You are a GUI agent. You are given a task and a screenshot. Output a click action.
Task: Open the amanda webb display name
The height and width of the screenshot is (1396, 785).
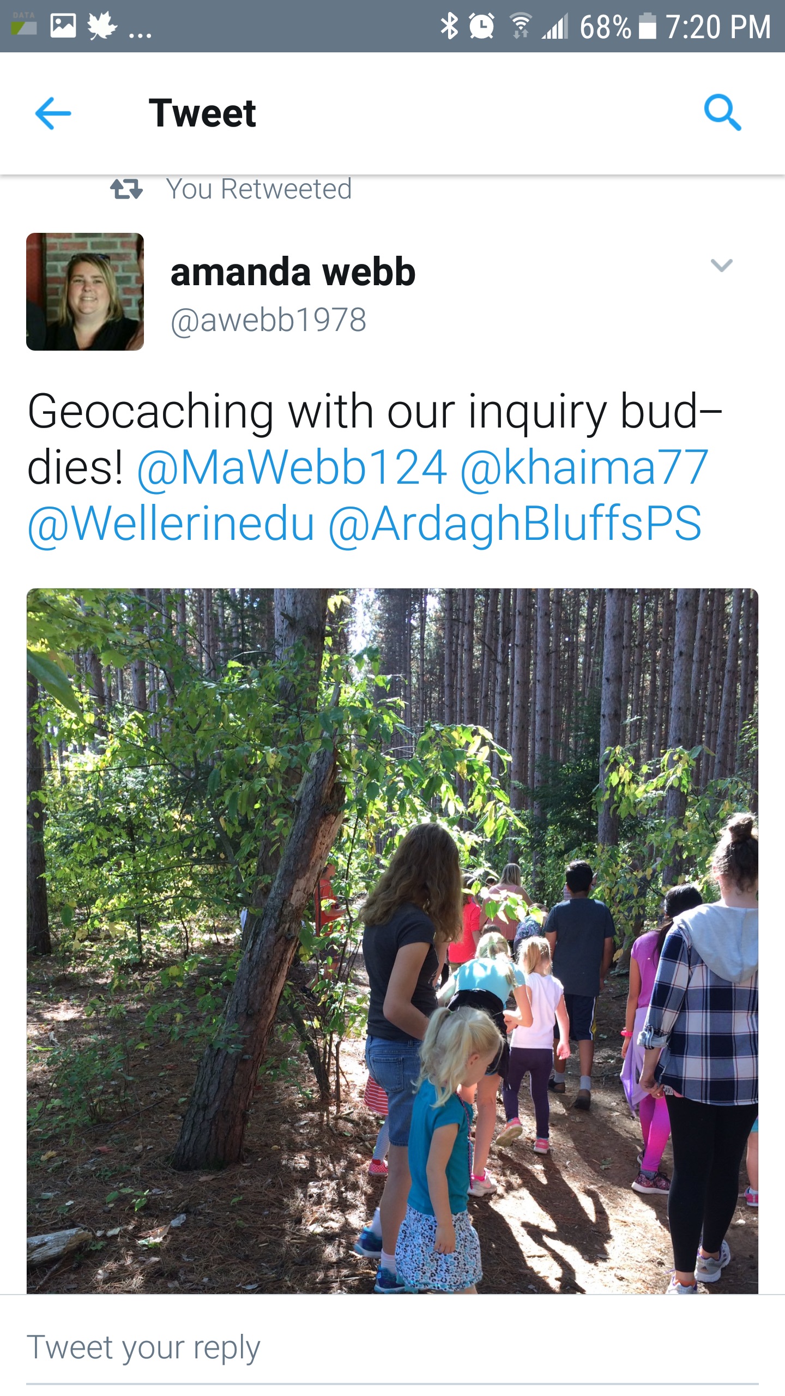pos(293,272)
